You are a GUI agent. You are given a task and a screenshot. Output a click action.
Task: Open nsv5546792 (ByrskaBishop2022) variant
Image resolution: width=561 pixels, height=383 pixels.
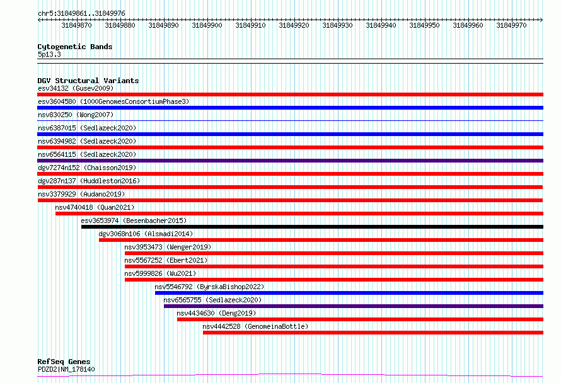coord(209,287)
